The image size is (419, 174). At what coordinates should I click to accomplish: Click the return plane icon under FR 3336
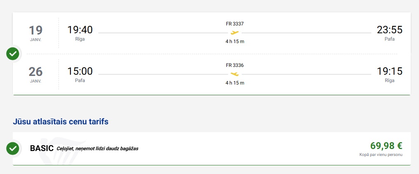(x=235, y=74)
